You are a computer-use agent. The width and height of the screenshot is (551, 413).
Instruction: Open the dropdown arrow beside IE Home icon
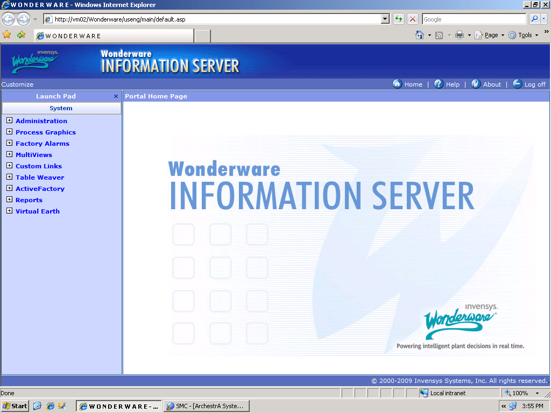pyautogui.click(x=429, y=35)
